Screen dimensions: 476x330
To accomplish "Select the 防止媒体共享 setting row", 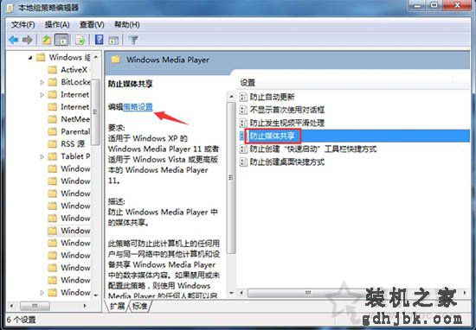I will click(354, 136).
